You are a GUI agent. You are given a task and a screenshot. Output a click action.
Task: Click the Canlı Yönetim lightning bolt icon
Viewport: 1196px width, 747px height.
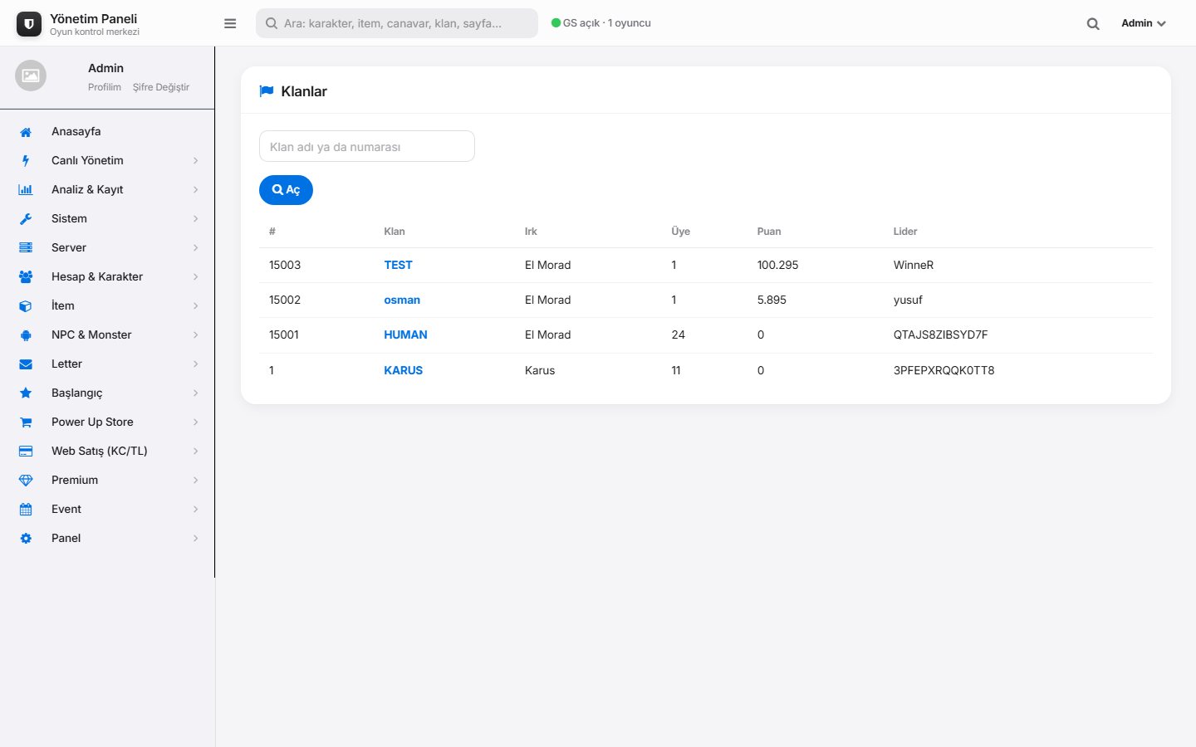coord(26,161)
